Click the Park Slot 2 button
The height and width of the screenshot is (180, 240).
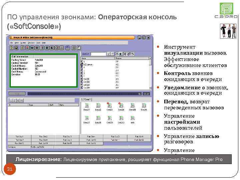click(x=43, y=137)
